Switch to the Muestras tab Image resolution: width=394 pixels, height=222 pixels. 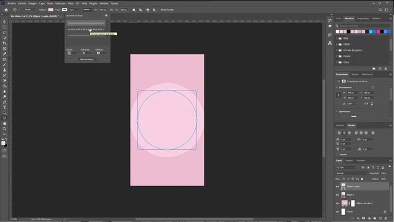click(349, 18)
